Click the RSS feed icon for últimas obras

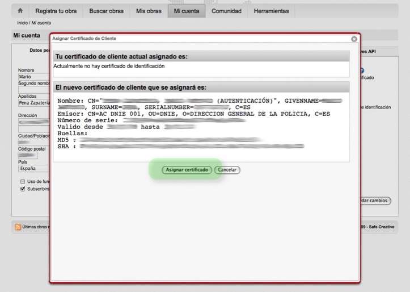point(18,227)
